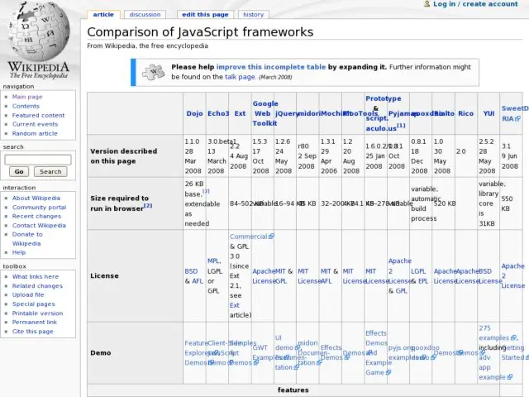Image resolution: width=529 pixels, height=397 pixels.
Task: Click the AFL link in the Dojo License cell
Action: coord(198,281)
